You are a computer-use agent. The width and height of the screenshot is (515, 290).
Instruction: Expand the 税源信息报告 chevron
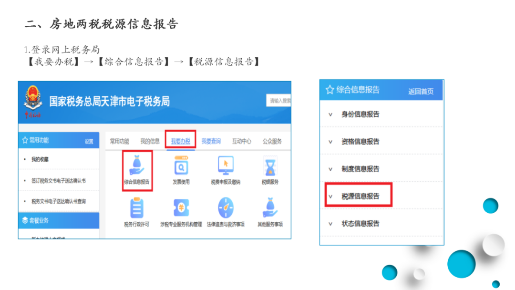tap(330, 197)
